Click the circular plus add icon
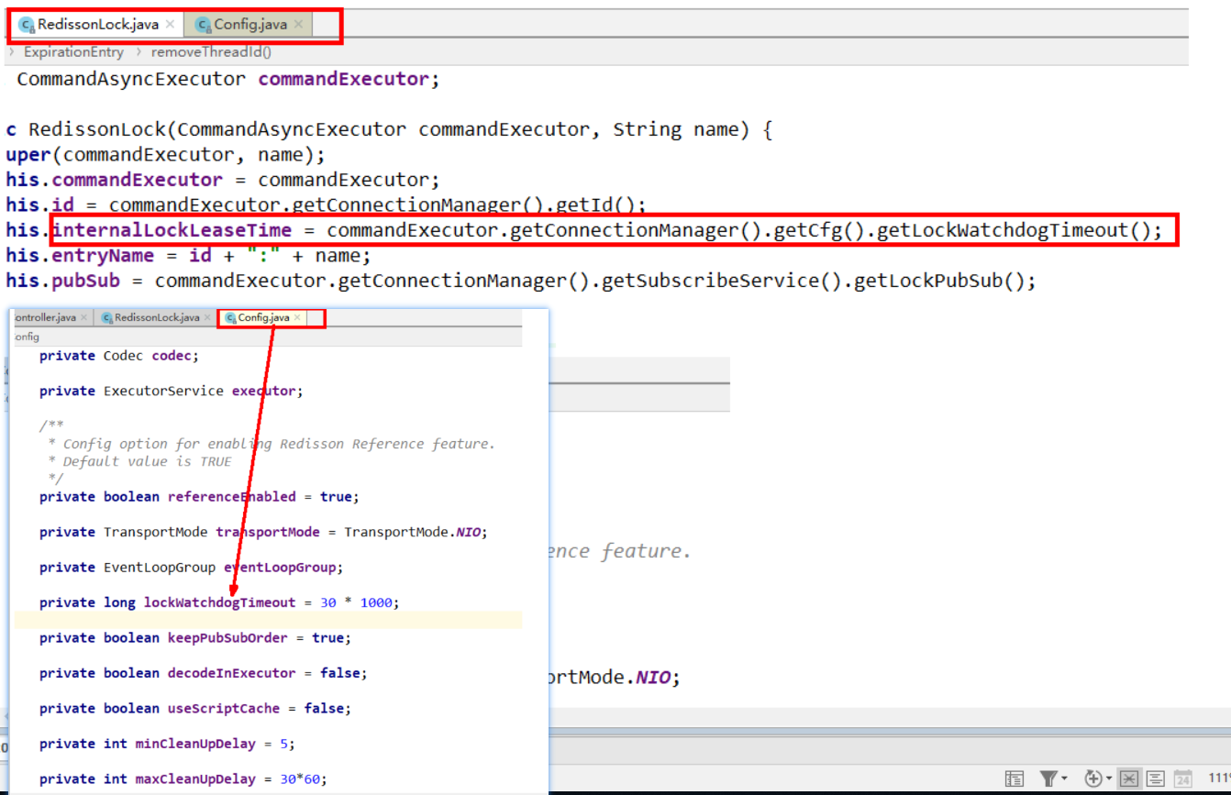 point(1092,778)
